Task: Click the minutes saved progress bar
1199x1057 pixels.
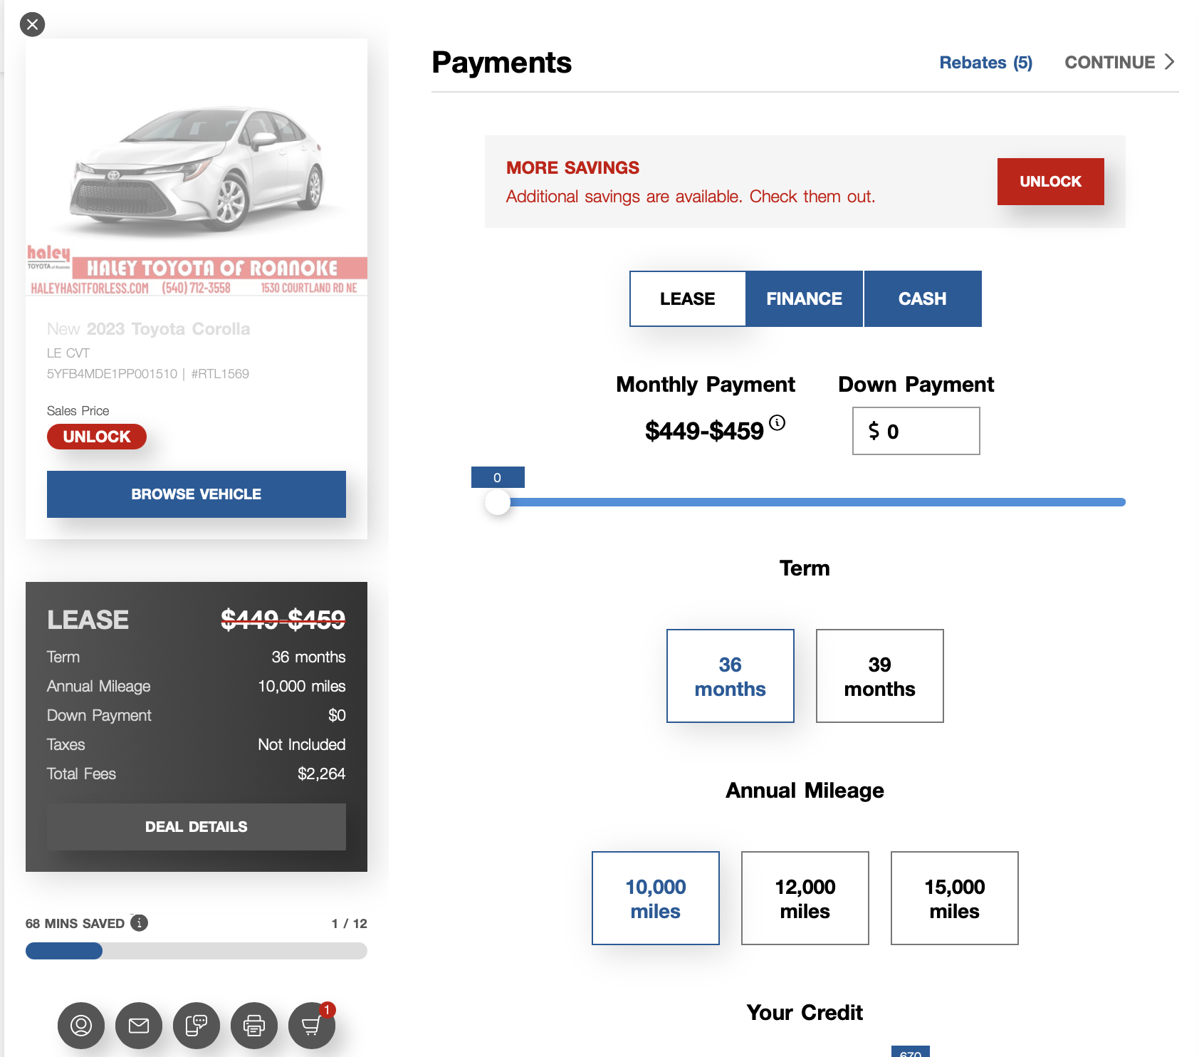Action: pos(197,951)
